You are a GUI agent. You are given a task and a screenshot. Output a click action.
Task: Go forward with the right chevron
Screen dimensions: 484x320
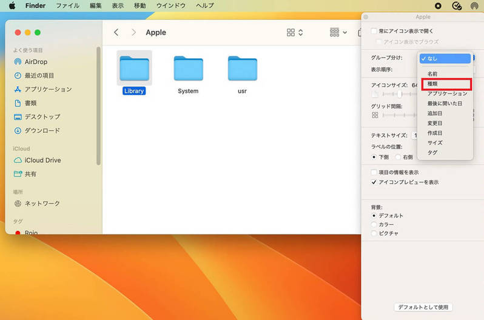pos(133,32)
